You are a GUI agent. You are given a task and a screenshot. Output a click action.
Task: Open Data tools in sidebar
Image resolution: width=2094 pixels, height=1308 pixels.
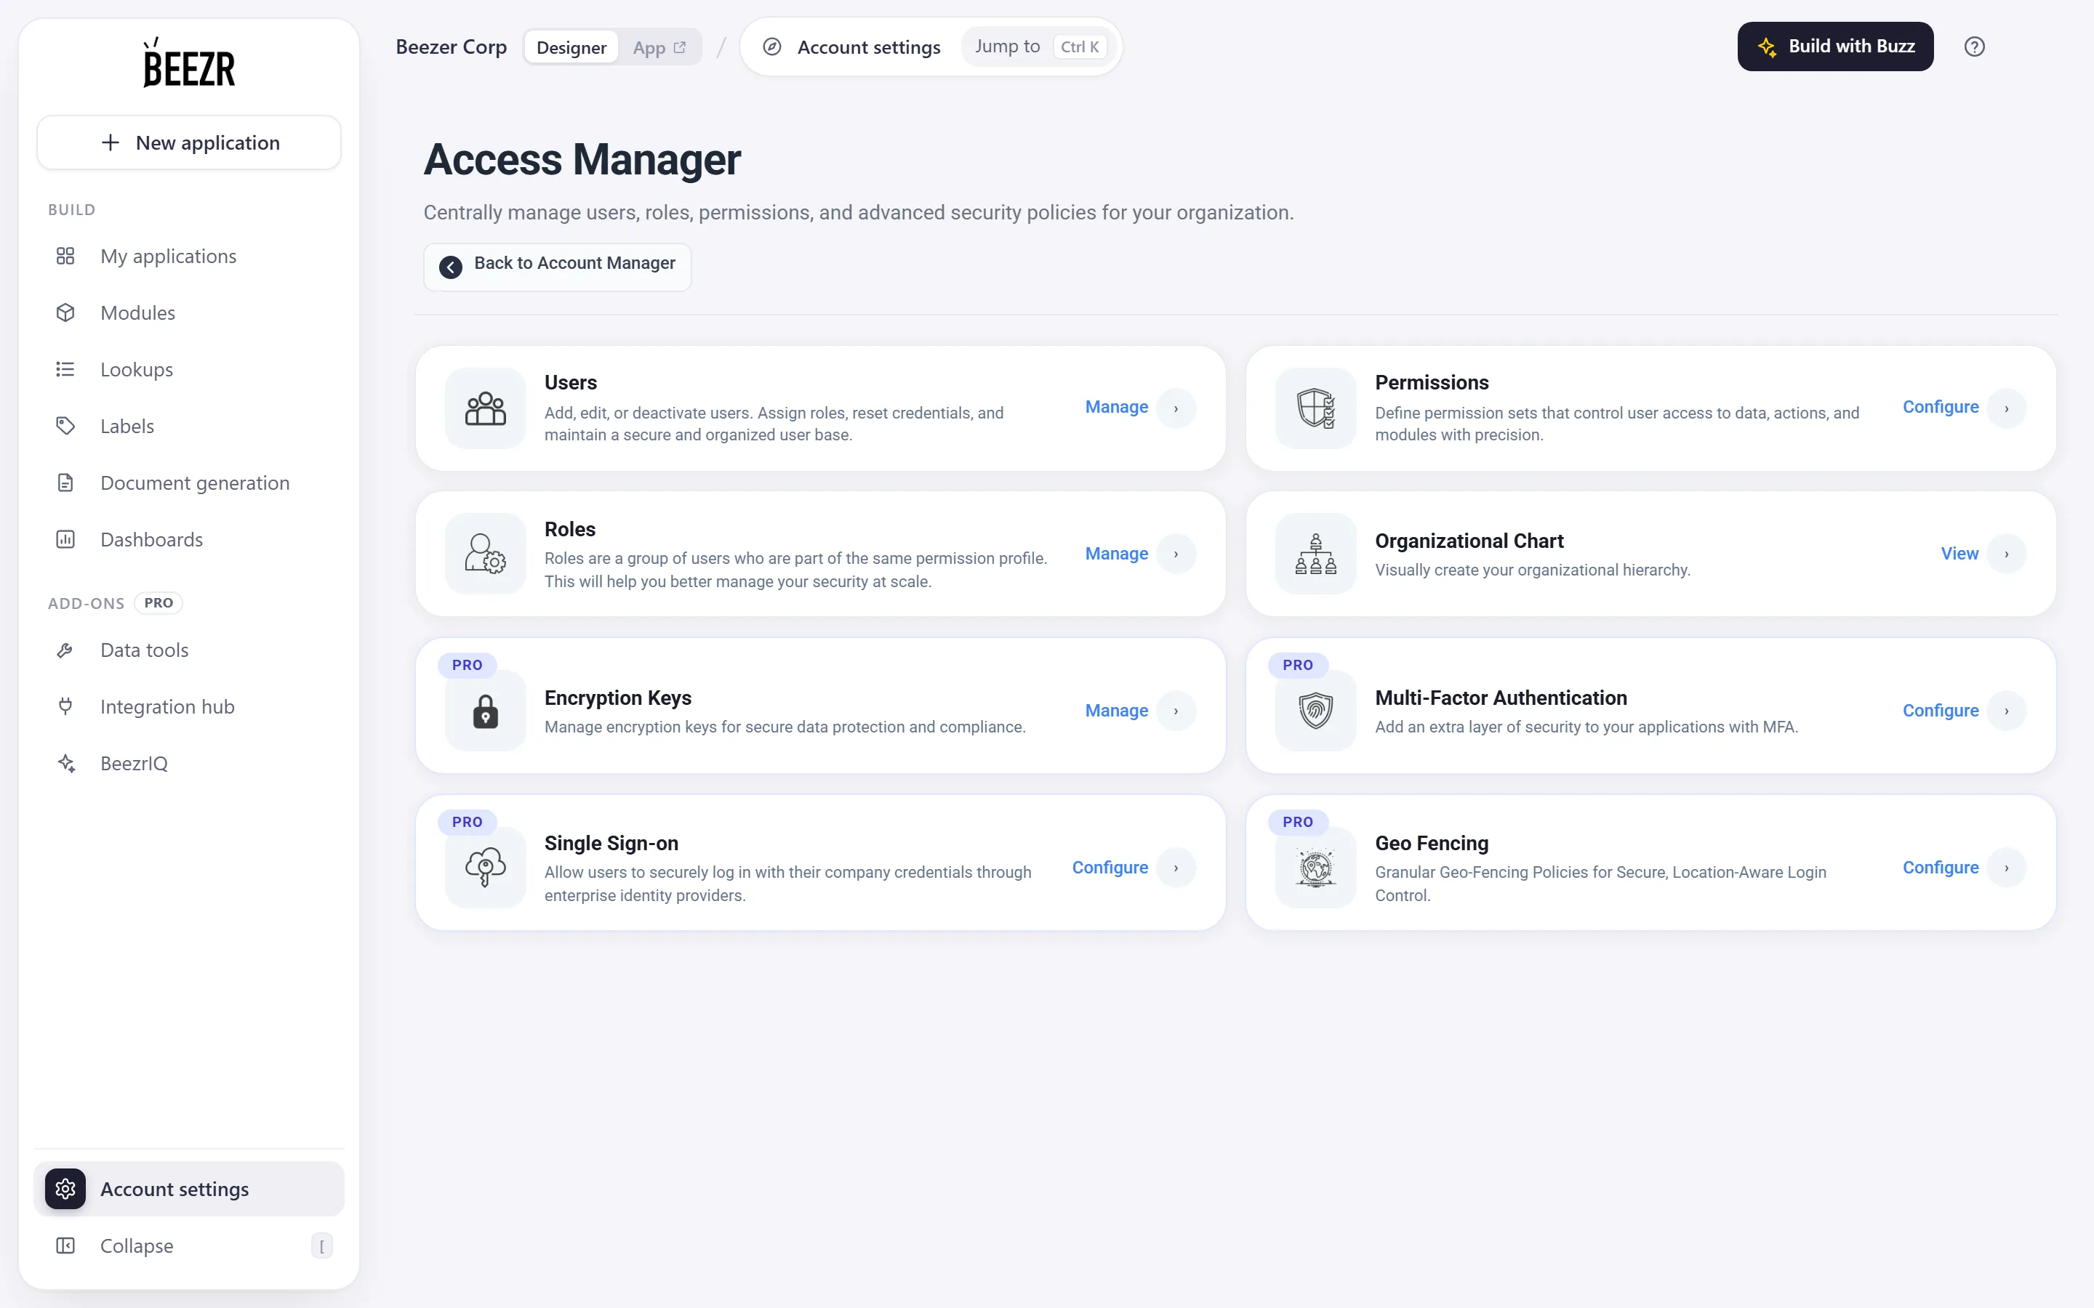[x=188, y=650]
